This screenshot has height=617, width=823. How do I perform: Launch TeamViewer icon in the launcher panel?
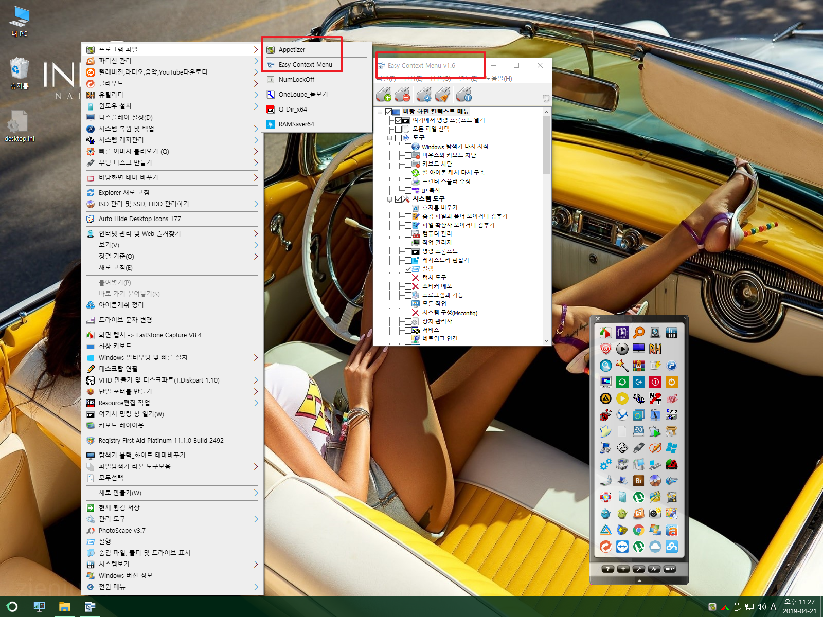pyautogui.click(x=622, y=547)
